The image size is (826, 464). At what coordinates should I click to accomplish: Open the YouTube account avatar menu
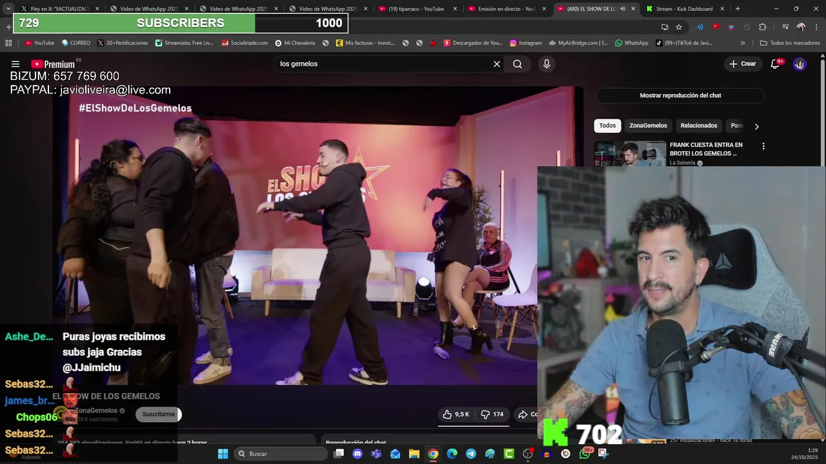[800, 64]
